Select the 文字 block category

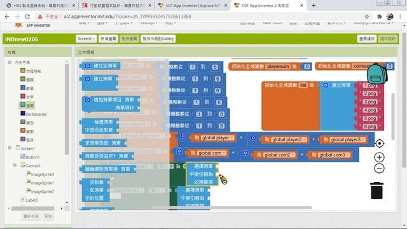pyautogui.click(x=27, y=97)
